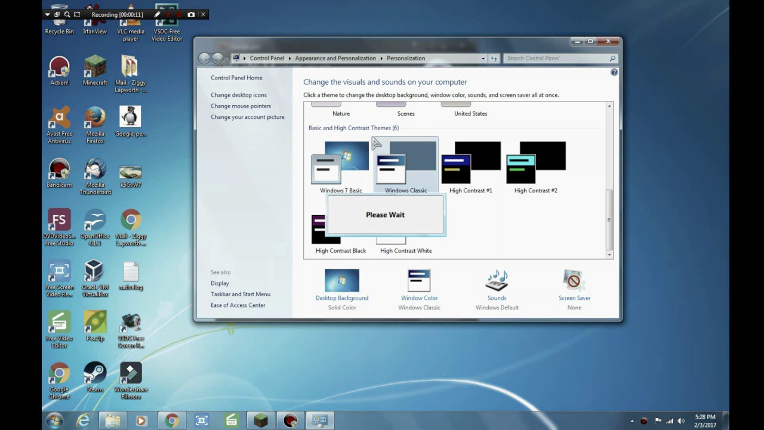
Task: Click the theme list scroll down arrow
Action: point(609,255)
